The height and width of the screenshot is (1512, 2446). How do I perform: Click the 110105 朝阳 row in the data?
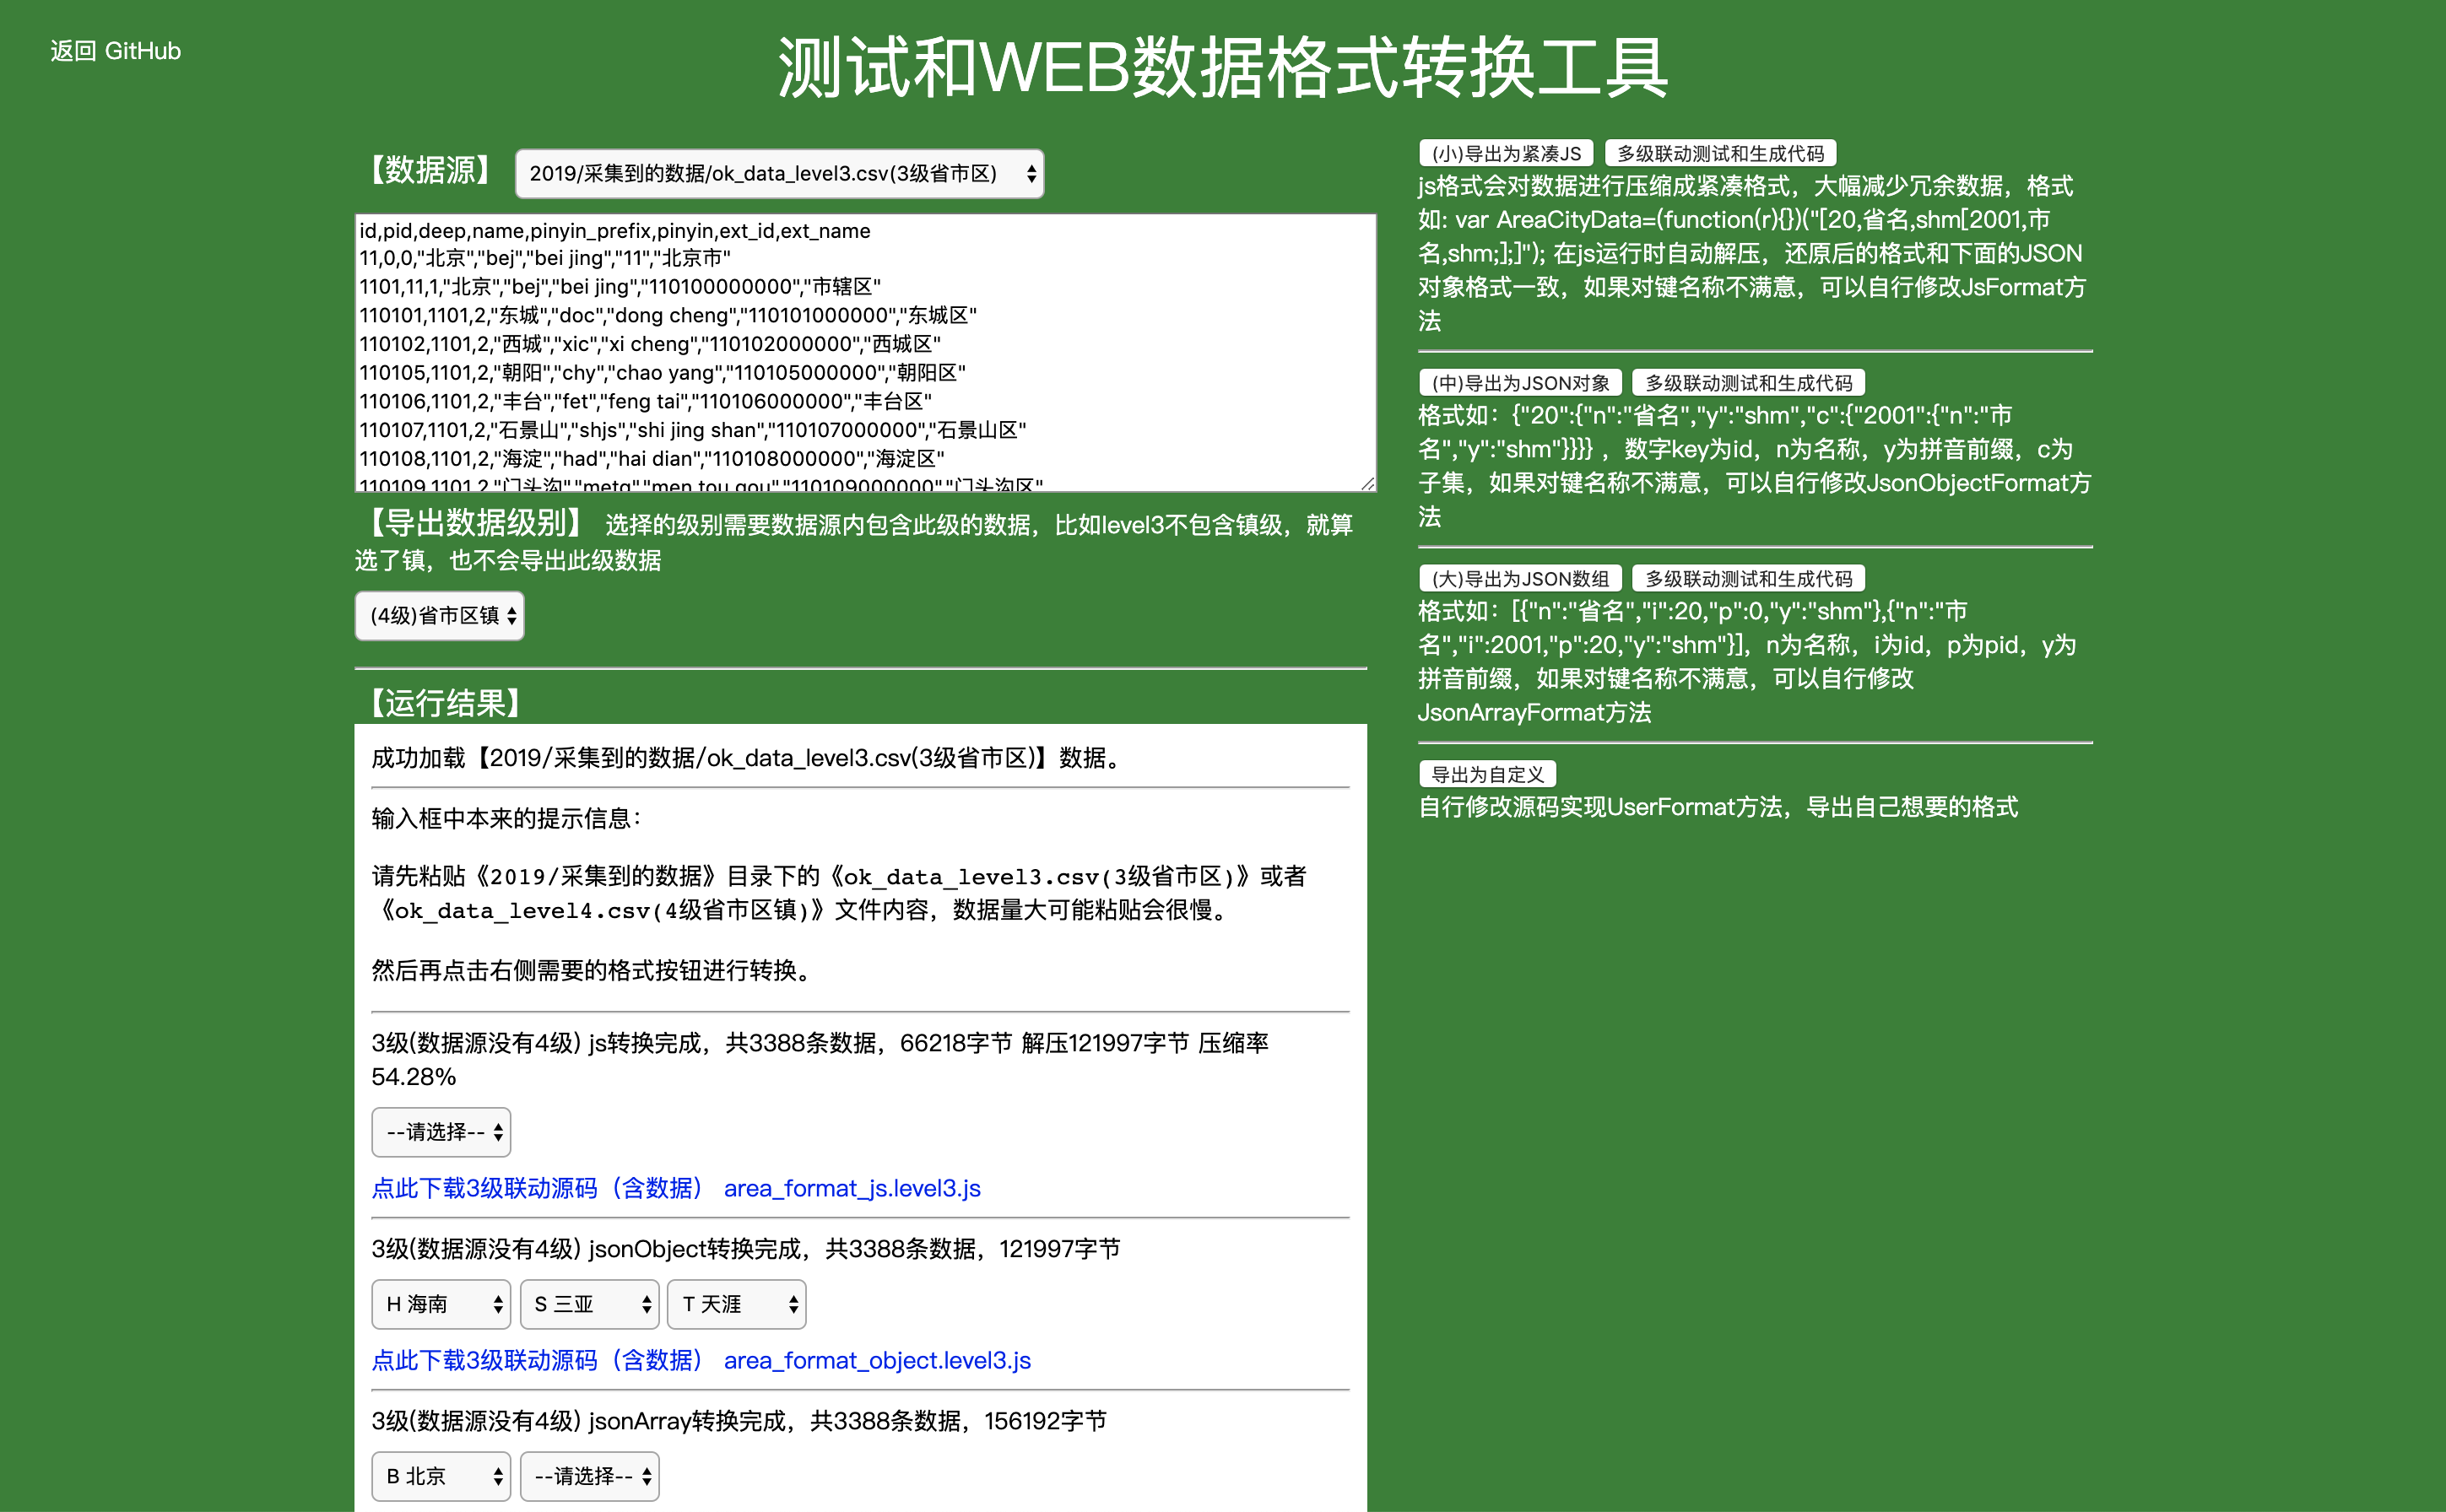(x=663, y=373)
